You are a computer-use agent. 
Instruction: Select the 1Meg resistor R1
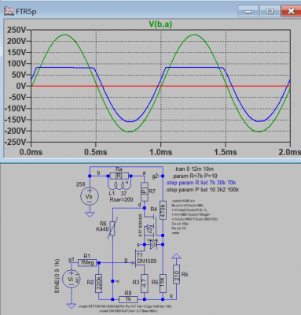click(87, 262)
